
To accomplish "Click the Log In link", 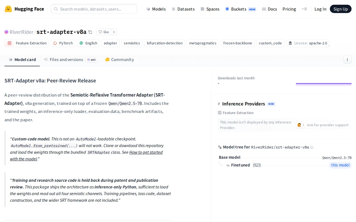I will 320,9.
